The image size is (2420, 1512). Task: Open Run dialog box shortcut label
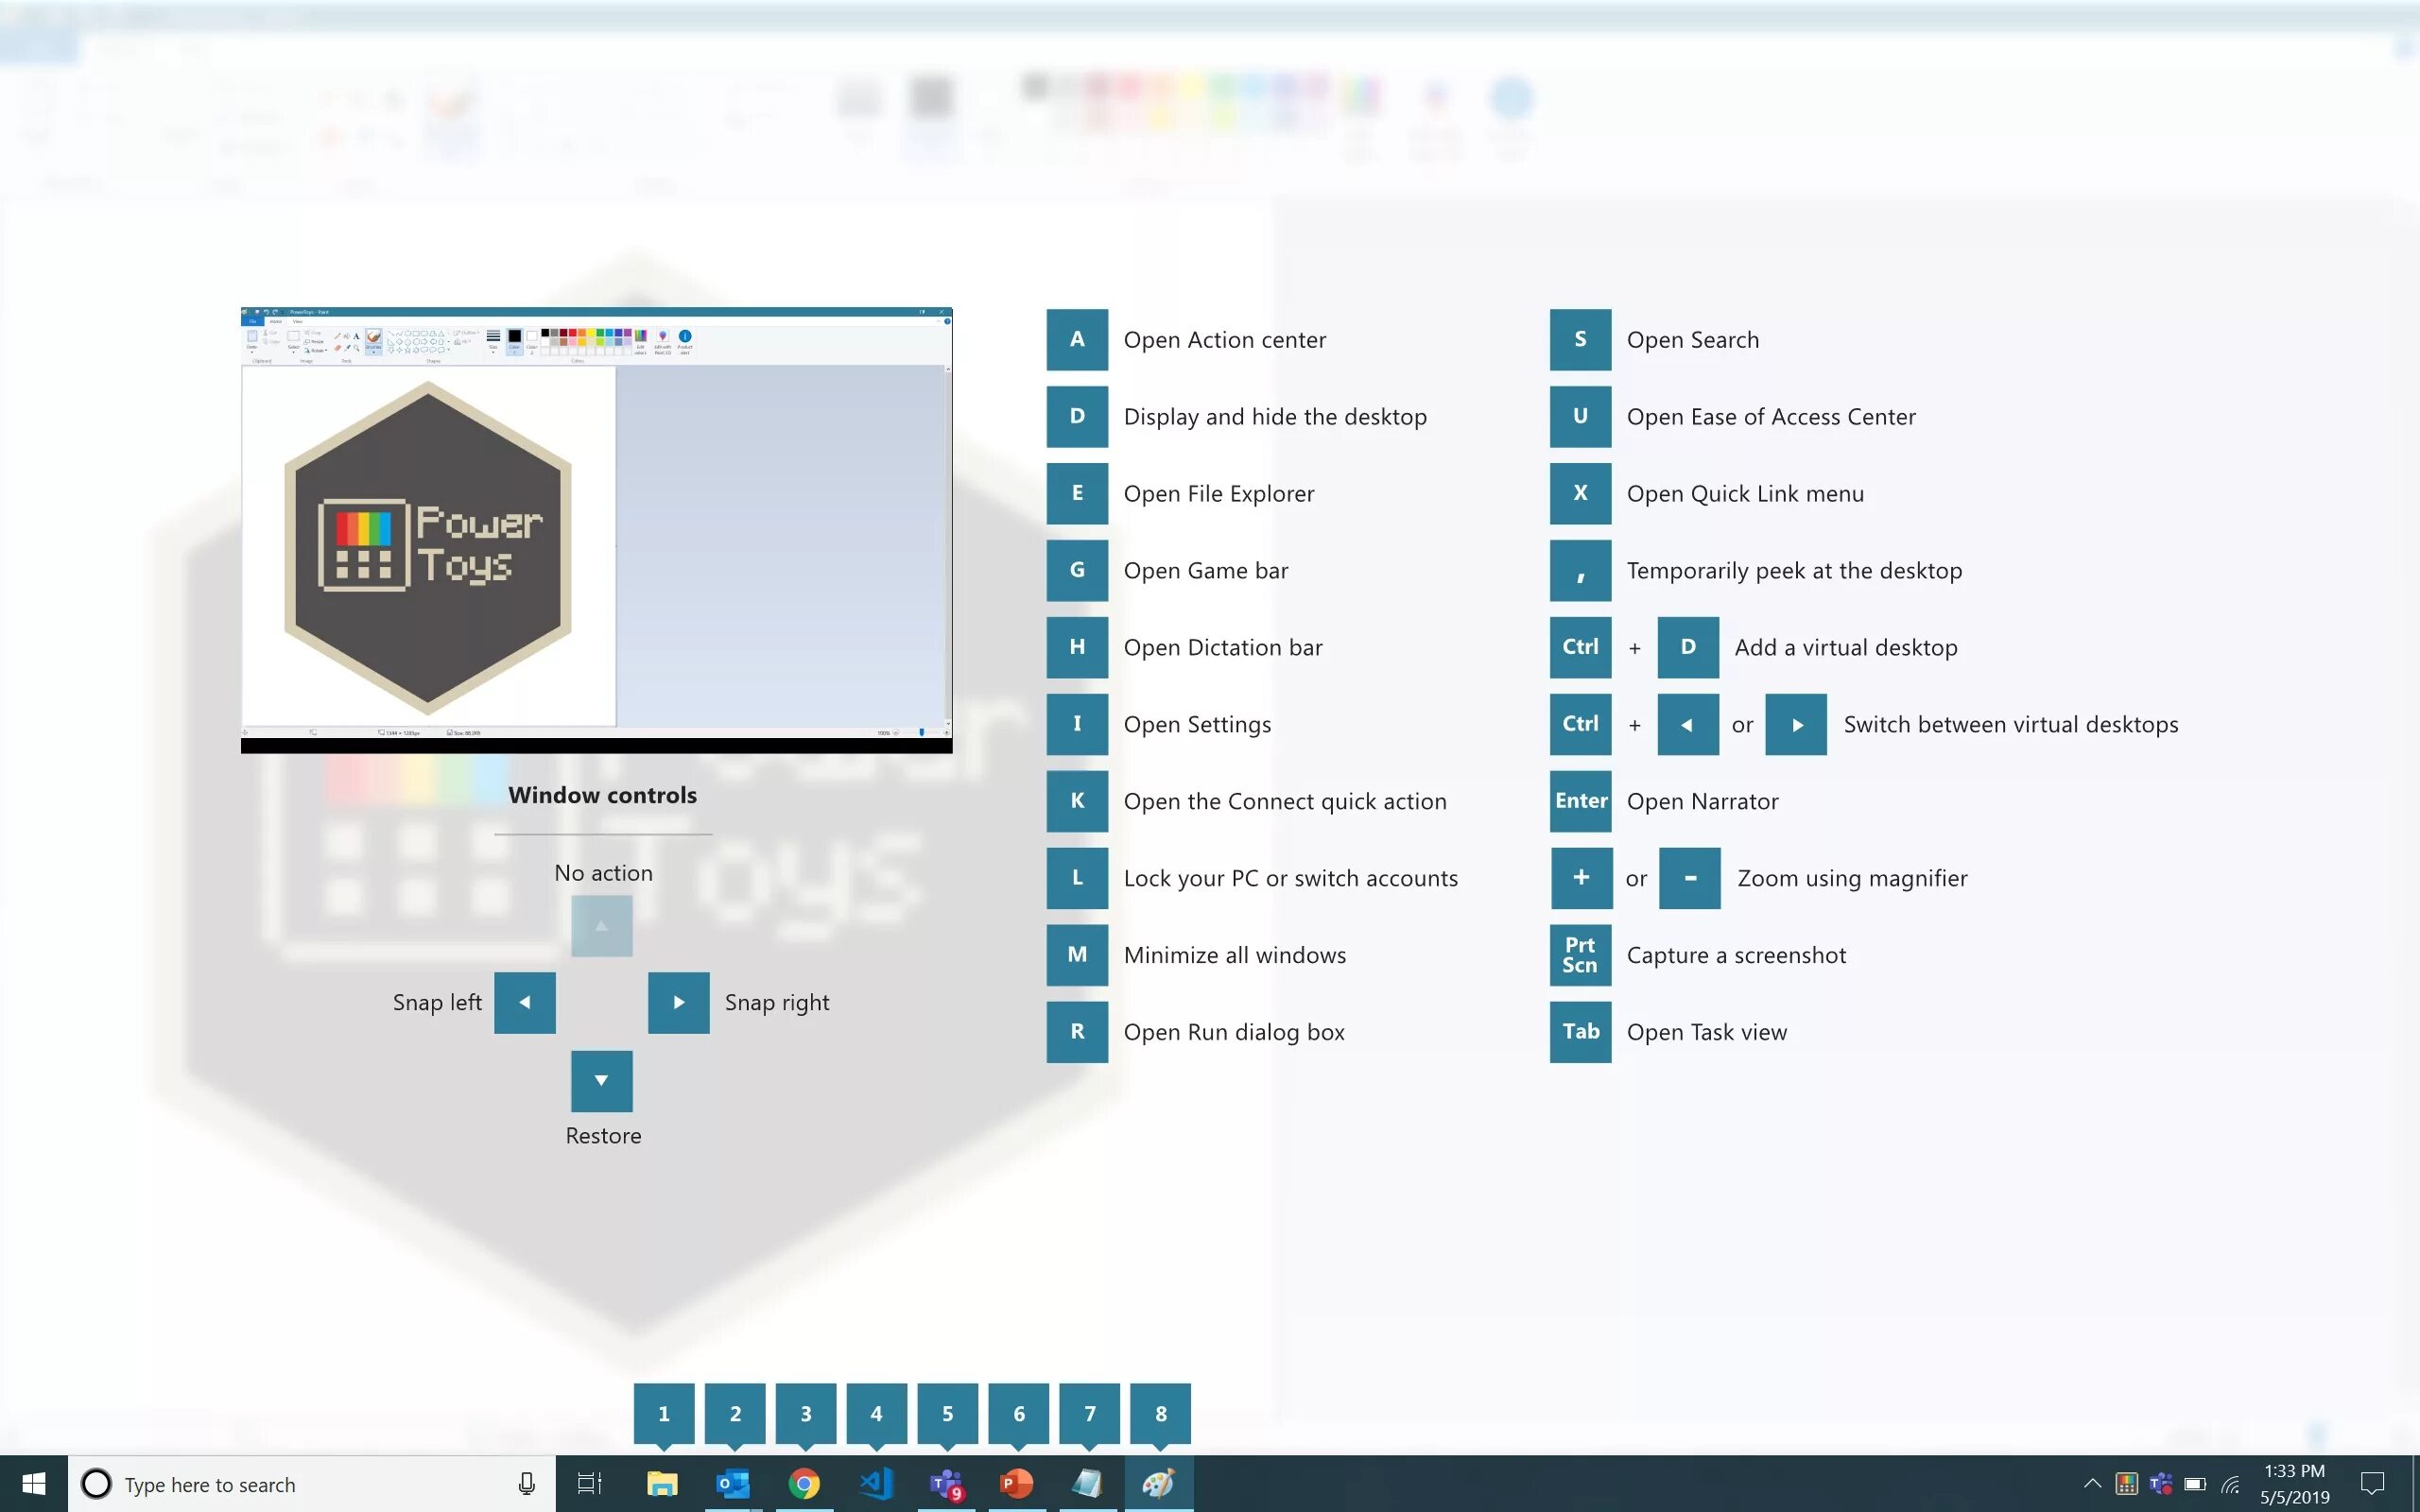(x=1234, y=1029)
